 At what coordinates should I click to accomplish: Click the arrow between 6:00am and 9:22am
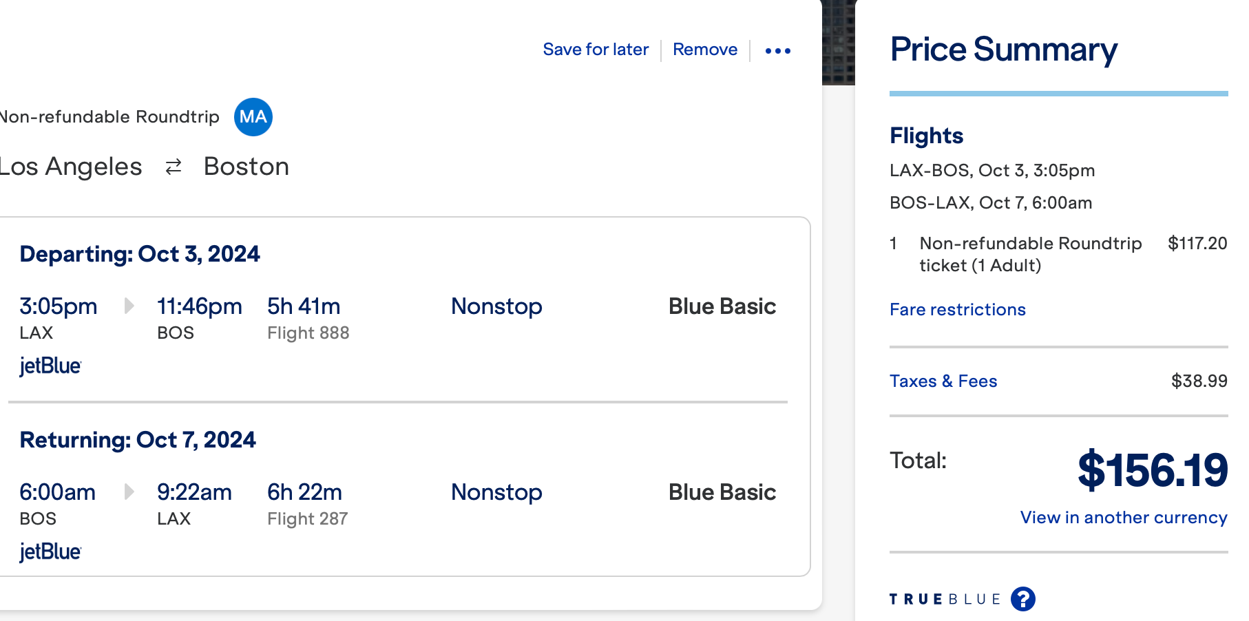click(129, 492)
